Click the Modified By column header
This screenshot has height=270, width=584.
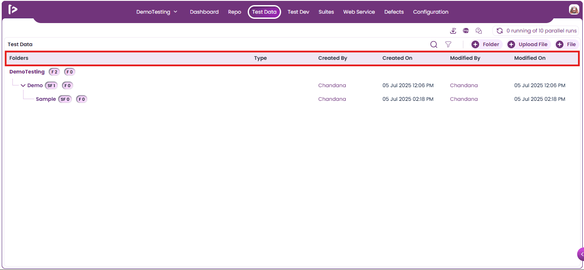pyautogui.click(x=465, y=58)
